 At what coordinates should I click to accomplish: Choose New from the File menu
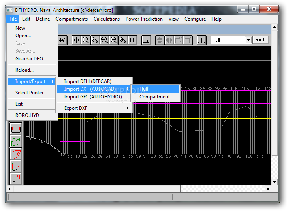(32, 28)
